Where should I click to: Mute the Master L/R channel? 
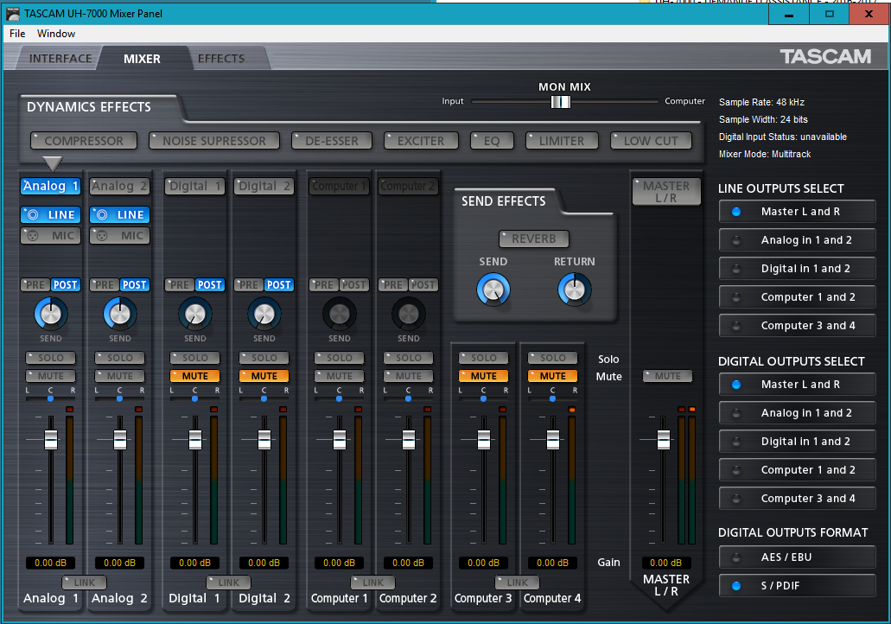point(667,376)
